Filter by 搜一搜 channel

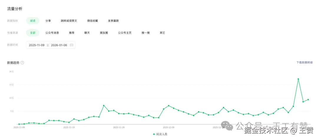(146, 33)
